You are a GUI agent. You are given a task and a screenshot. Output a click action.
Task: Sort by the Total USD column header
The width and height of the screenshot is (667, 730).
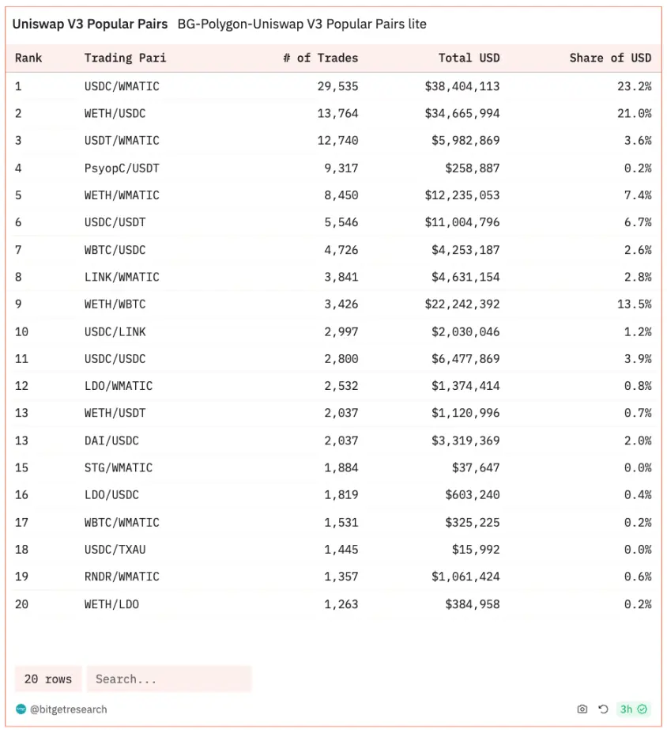point(469,58)
